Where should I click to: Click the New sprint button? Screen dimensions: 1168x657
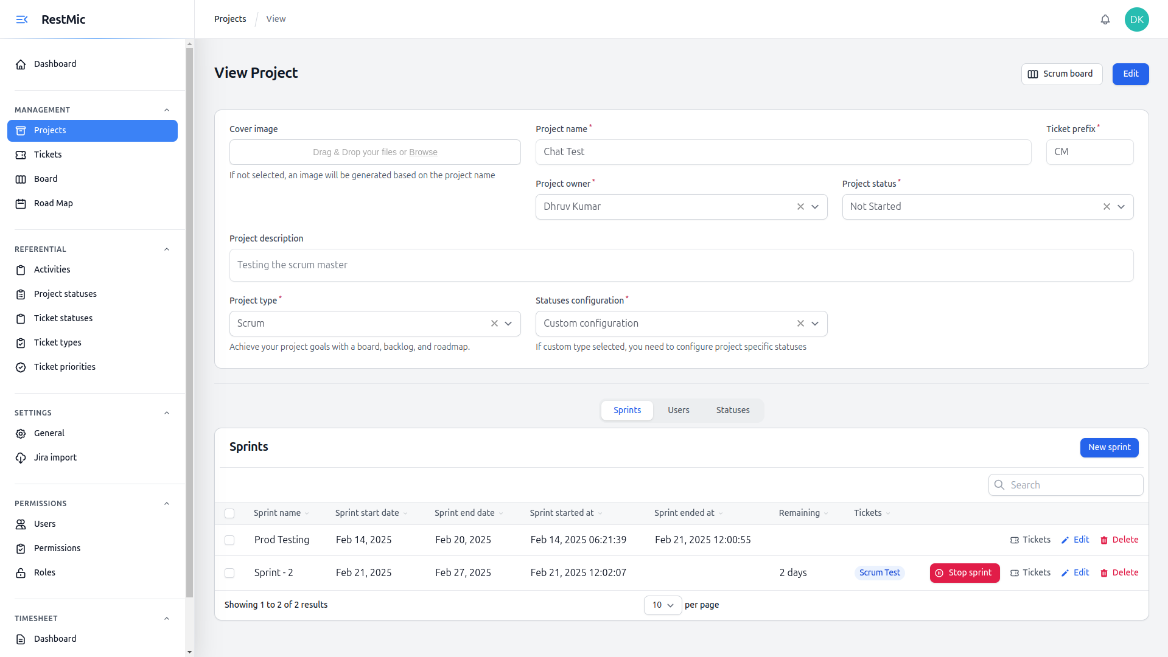1109,447
